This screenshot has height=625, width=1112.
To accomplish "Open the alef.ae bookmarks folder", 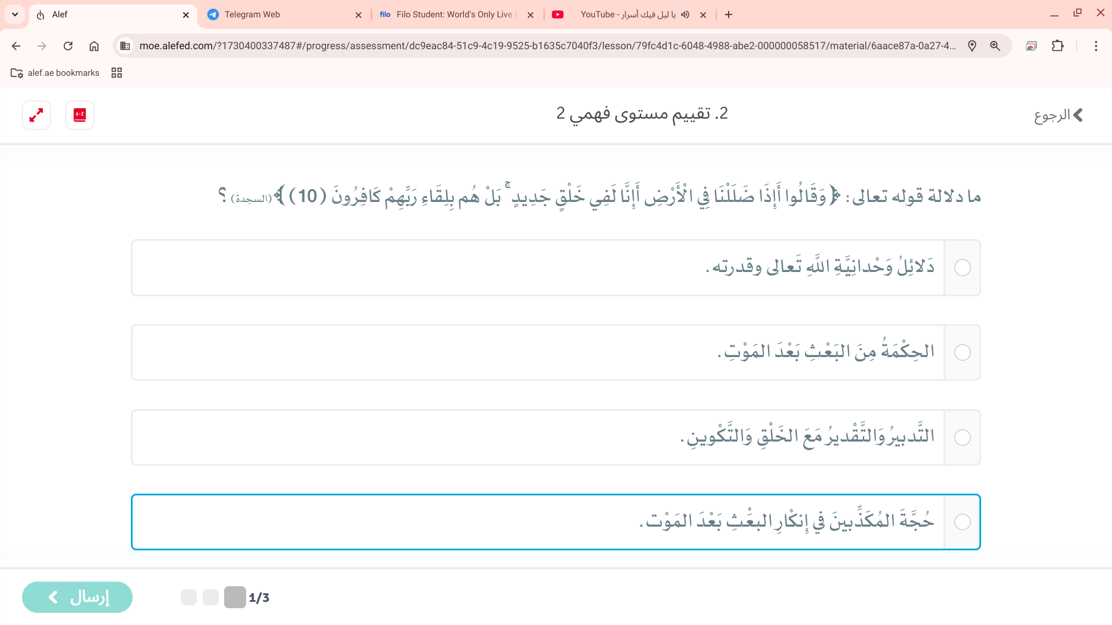I will [55, 73].
